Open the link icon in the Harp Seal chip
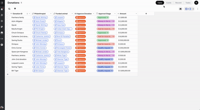The image size is (200, 110). (x=56, y=25)
